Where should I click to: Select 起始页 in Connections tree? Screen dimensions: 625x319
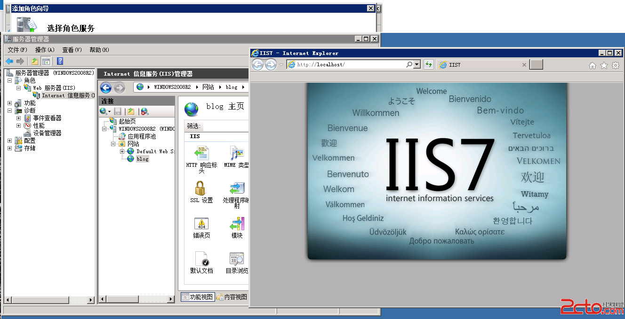tap(127, 121)
